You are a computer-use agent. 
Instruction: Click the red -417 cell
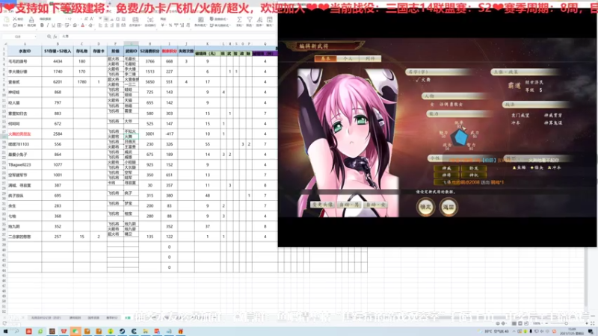coord(170,134)
